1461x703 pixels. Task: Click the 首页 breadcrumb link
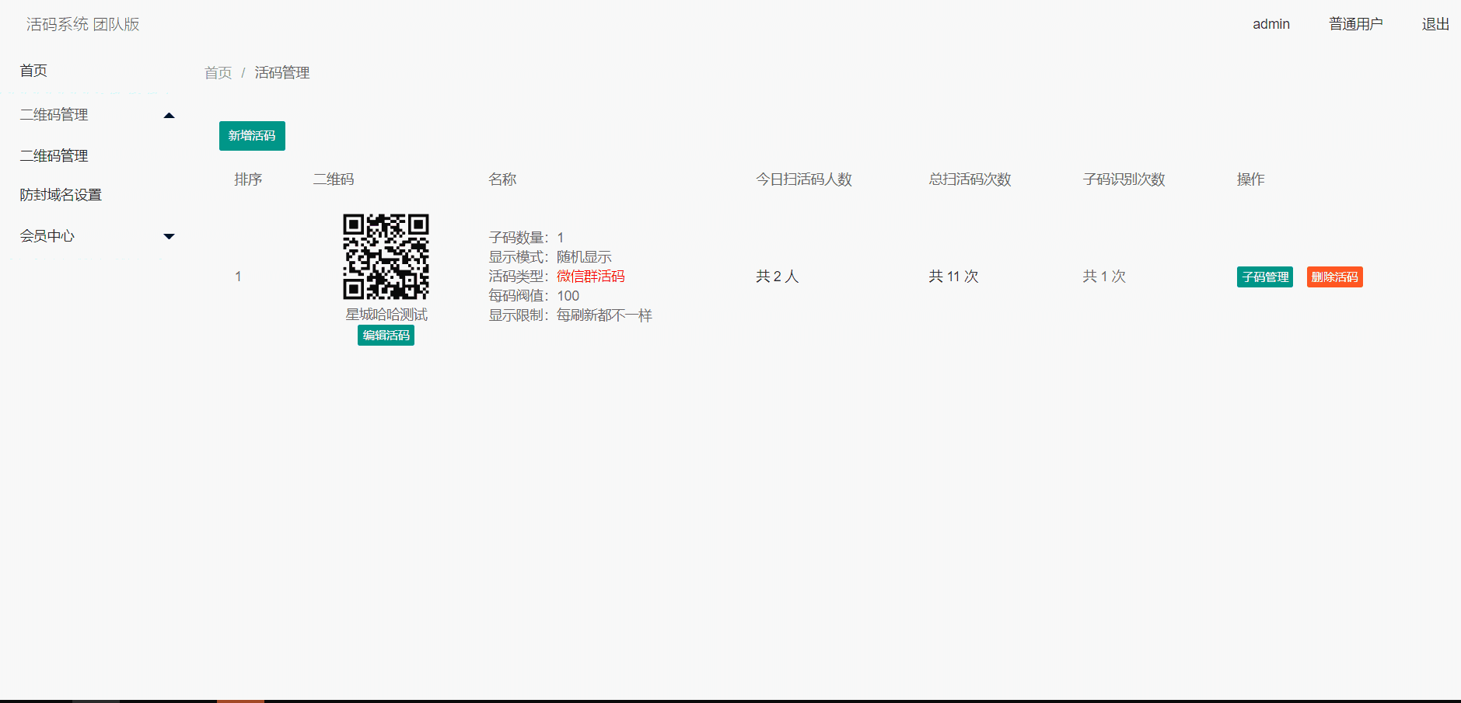click(x=218, y=73)
